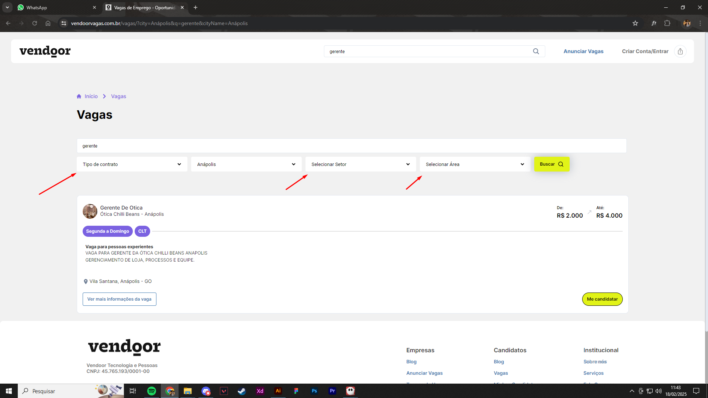Image resolution: width=708 pixels, height=398 pixels.
Task: Open the browser extensions puzzle icon
Action: [x=667, y=23]
